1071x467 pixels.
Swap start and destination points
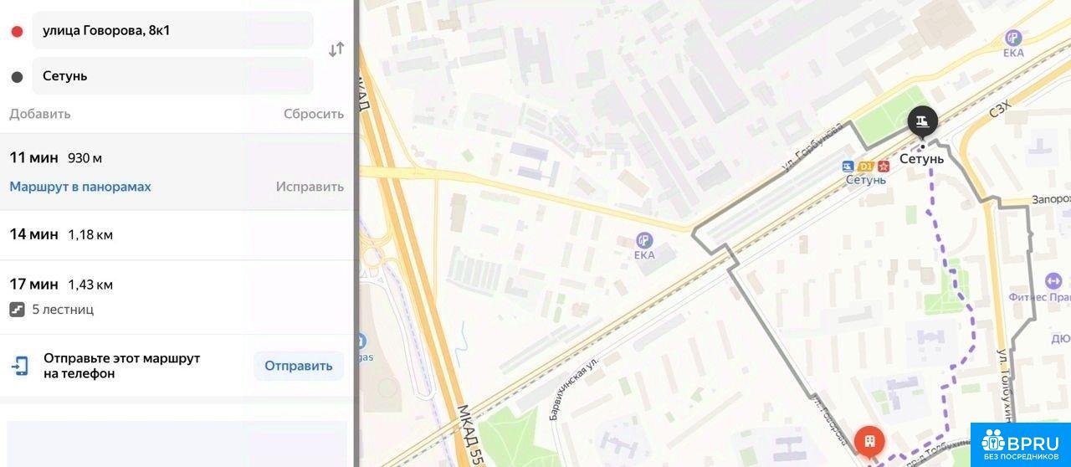[x=336, y=49]
